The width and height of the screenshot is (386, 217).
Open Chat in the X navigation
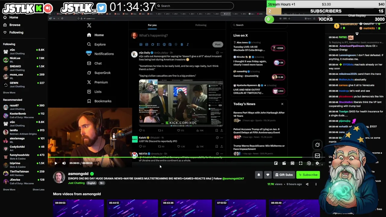(x=94, y=63)
